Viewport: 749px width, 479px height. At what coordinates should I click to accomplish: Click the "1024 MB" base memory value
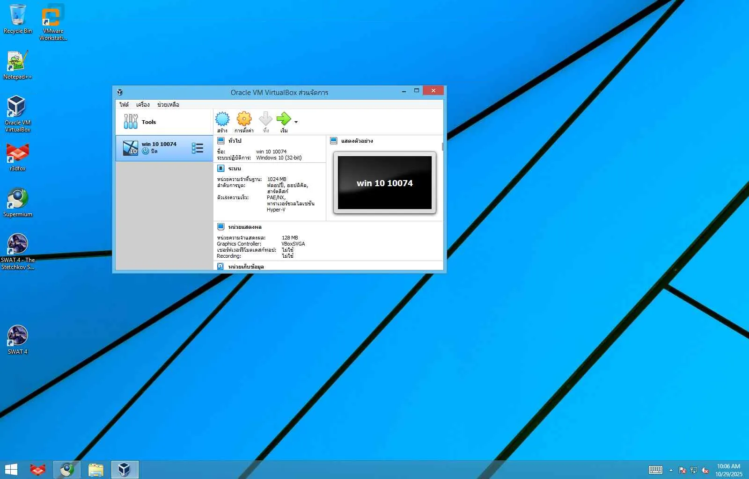[x=277, y=179]
